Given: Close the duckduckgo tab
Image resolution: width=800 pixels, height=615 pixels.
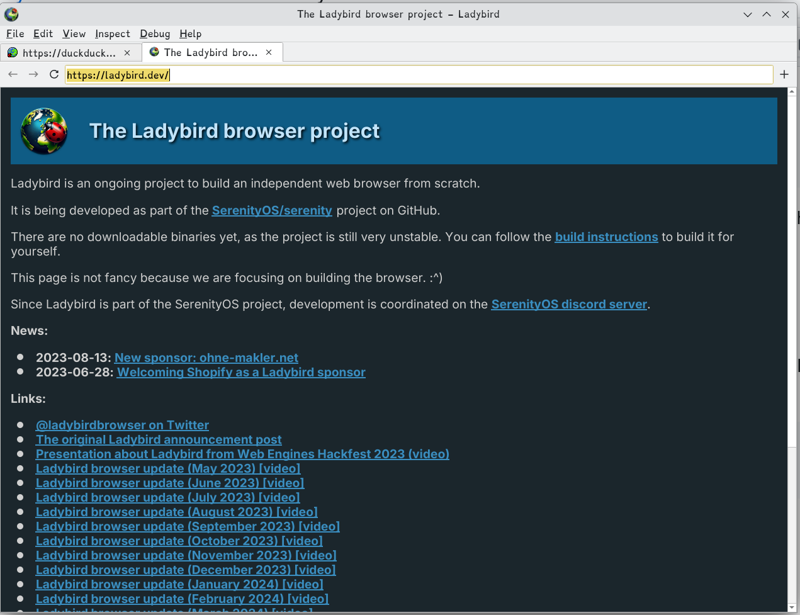Looking at the screenshot, I should [x=127, y=53].
